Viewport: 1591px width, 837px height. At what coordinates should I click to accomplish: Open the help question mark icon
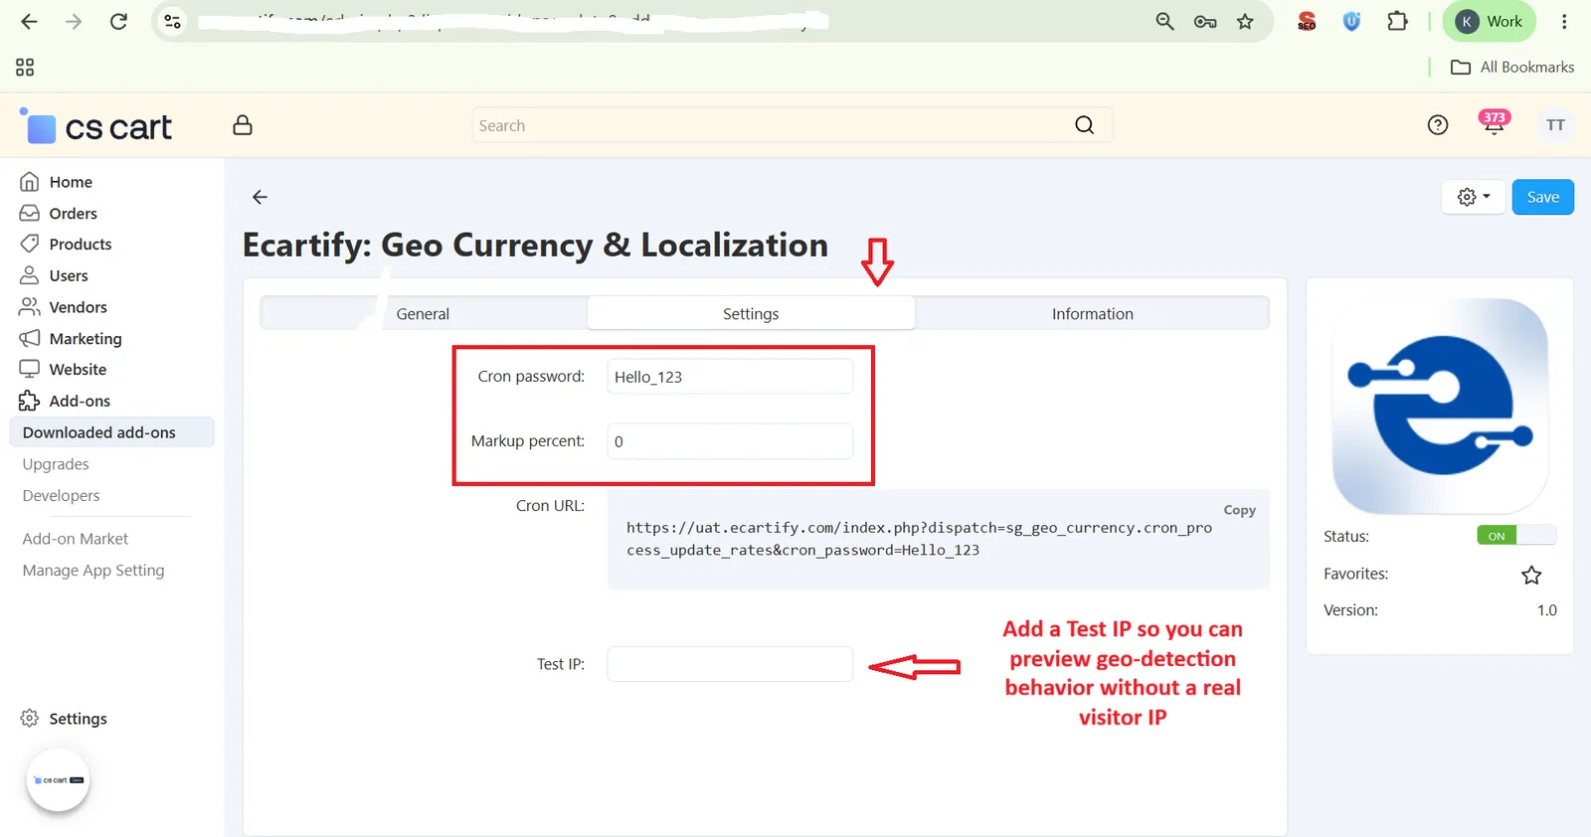point(1438,125)
